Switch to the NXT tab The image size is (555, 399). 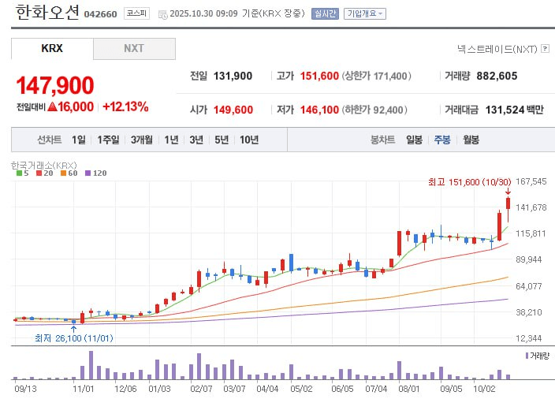134,49
